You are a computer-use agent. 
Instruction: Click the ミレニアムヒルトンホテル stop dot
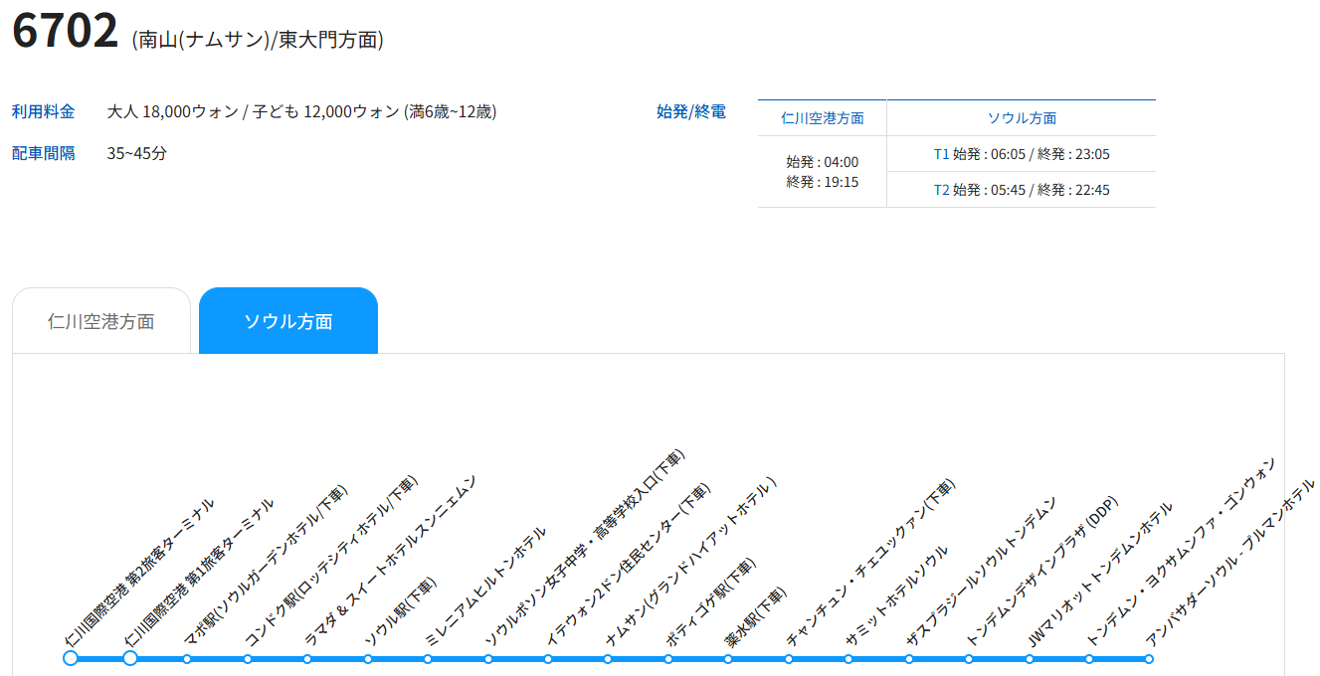[428, 659]
